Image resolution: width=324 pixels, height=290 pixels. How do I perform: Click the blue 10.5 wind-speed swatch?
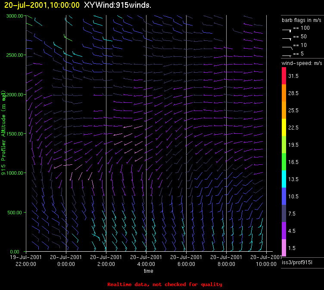(x=284, y=196)
